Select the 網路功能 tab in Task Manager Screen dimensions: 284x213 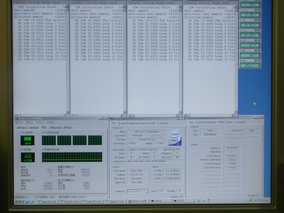click(56, 128)
